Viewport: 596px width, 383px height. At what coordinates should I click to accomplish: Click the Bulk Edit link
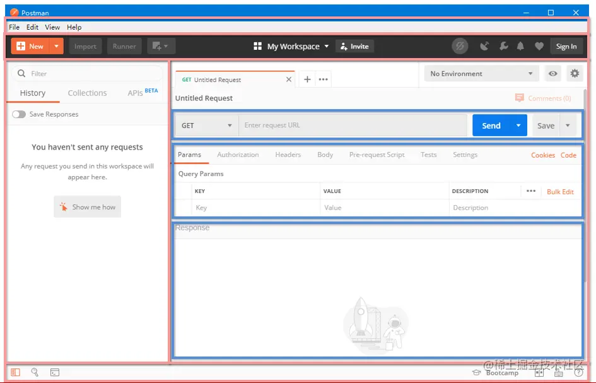(x=560, y=192)
